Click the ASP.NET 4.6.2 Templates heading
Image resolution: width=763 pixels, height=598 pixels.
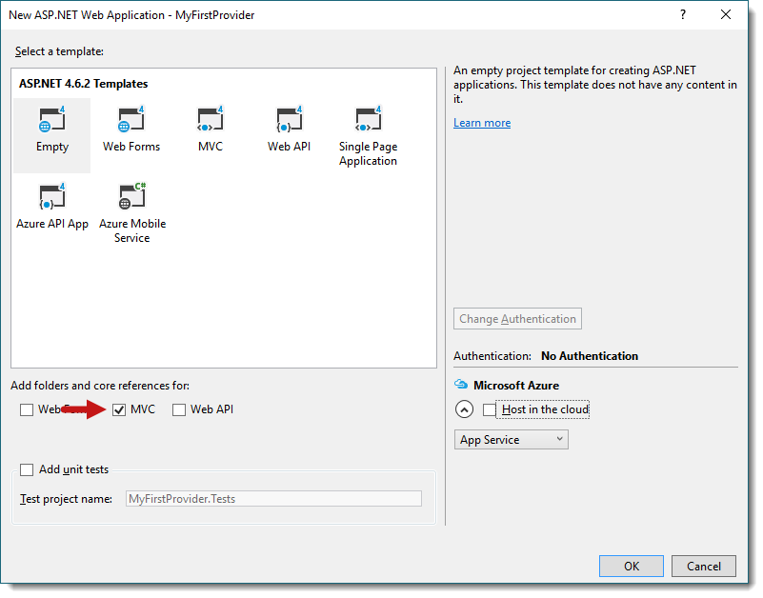[83, 84]
